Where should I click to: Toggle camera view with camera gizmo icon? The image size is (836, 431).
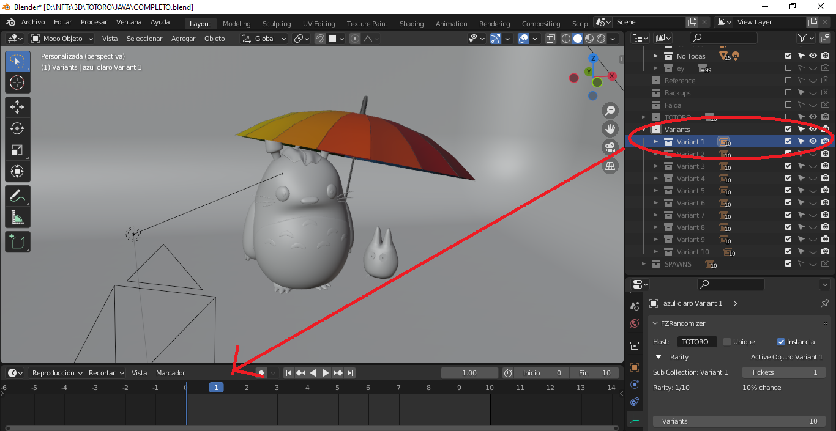coord(610,147)
